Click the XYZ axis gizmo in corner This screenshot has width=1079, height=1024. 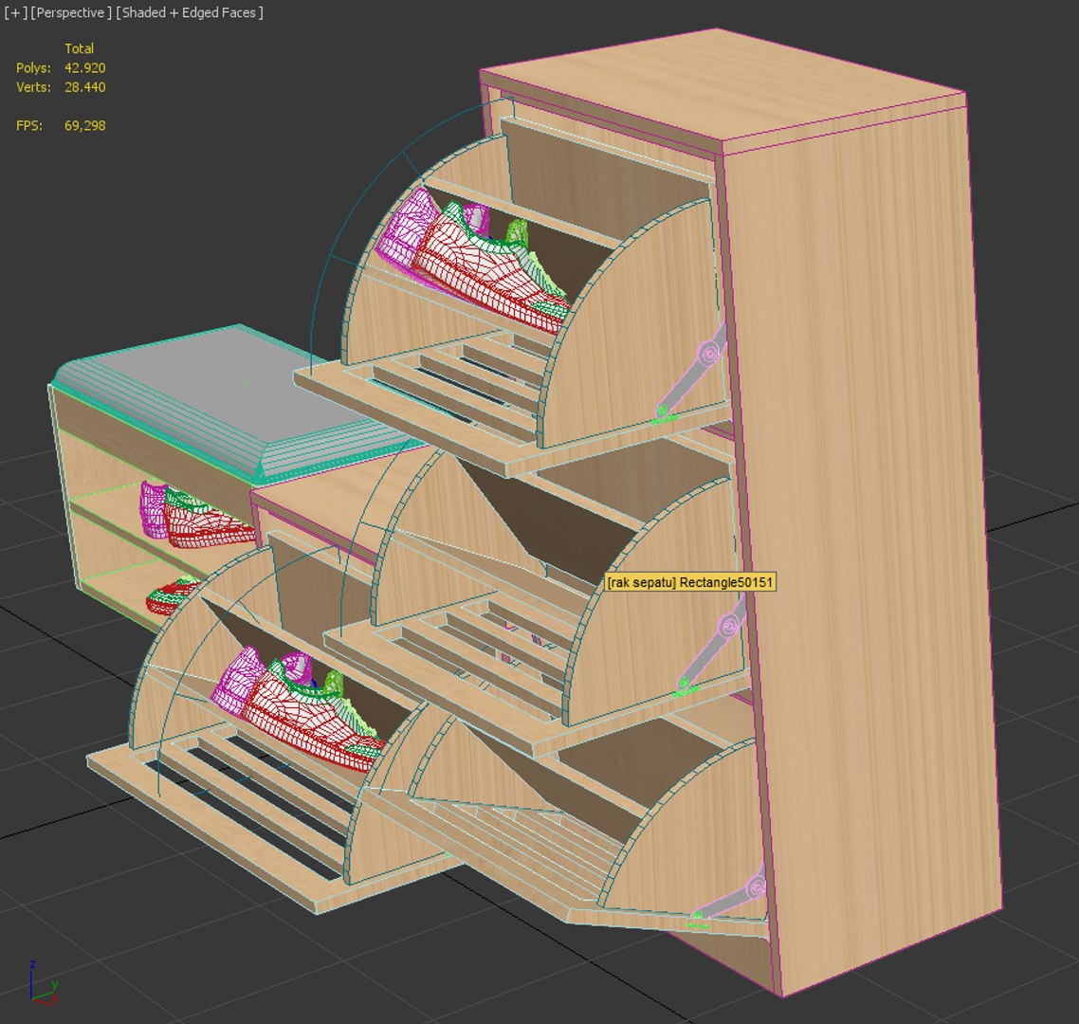pos(43,982)
